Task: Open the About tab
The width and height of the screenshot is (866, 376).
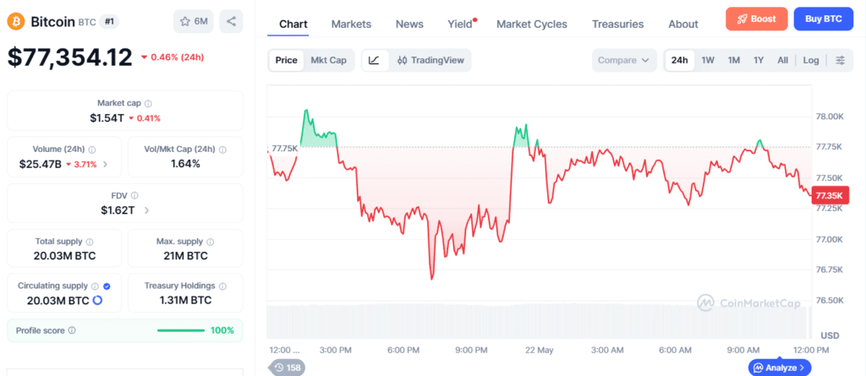Action: pos(683,24)
